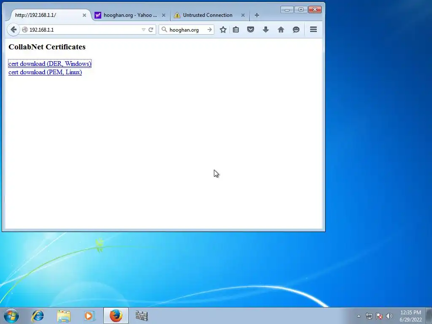Go to the Firefox home page

tap(281, 30)
